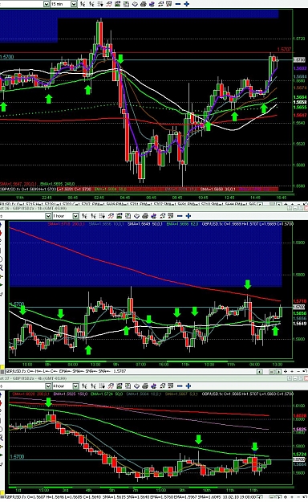This screenshot has width=308, height=502.
Task: Click the icon just left of the minus button in the 4 hour toolbar
Action: [x=171, y=386]
